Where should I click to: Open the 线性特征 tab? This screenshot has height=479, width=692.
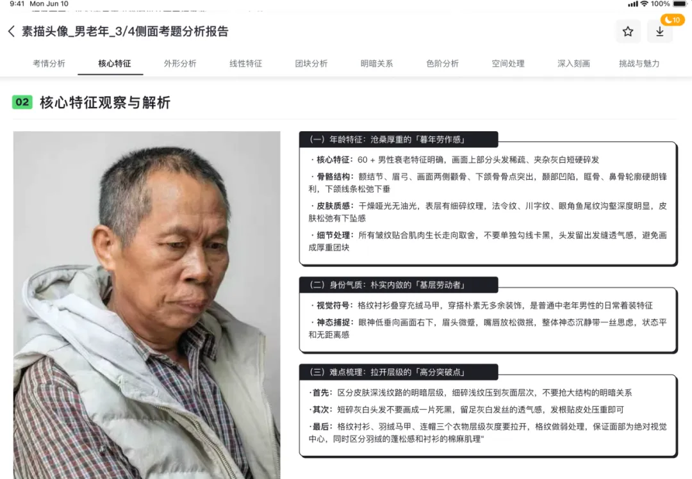pos(246,63)
